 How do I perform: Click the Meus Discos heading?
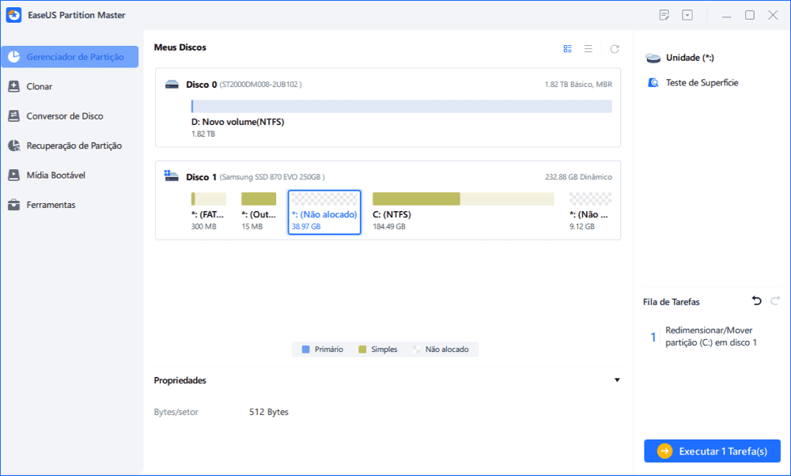(x=180, y=47)
